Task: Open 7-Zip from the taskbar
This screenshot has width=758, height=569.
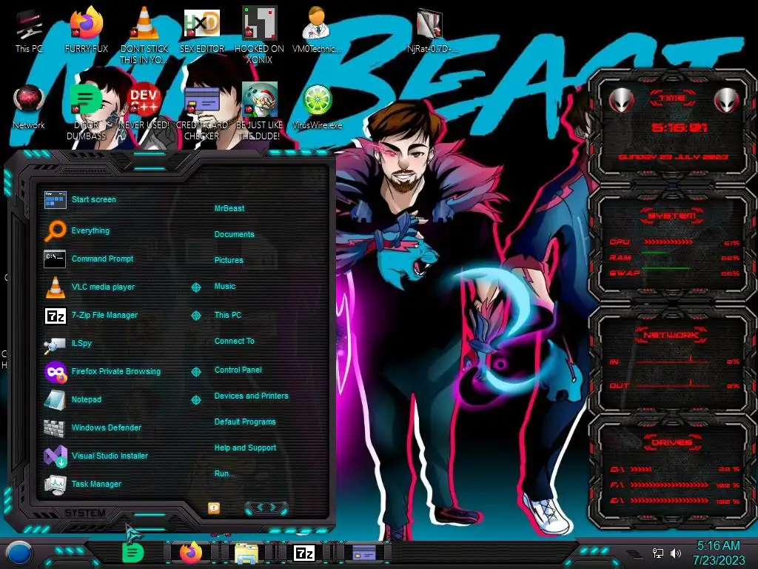Action: click(304, 553)
